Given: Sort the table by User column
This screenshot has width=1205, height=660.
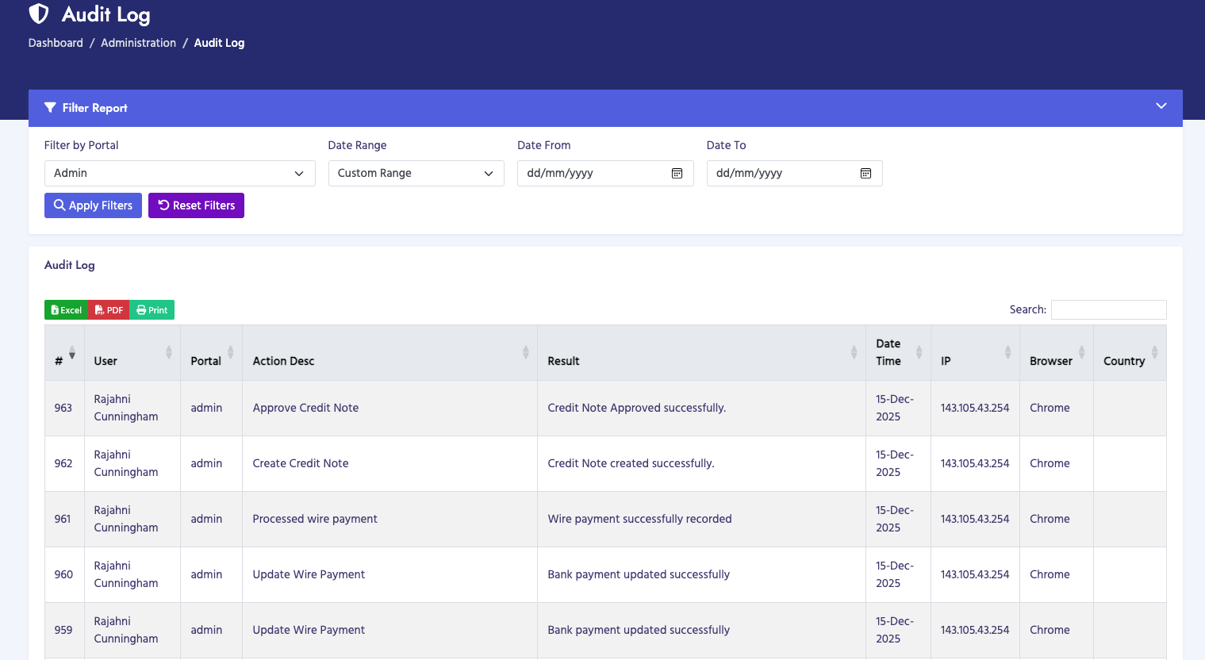Looking at the screenshot, I should pyautogui.click(x=106, y=361).
